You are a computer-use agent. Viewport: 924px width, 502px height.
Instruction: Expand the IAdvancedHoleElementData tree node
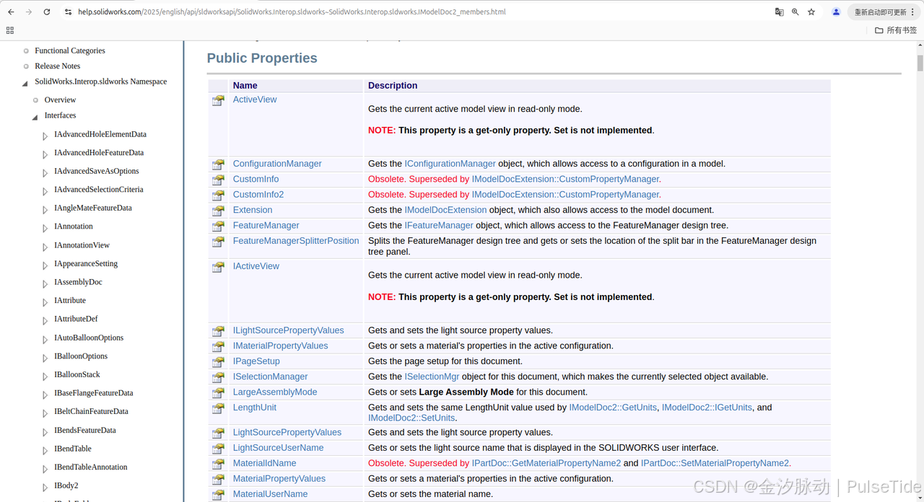45,135
